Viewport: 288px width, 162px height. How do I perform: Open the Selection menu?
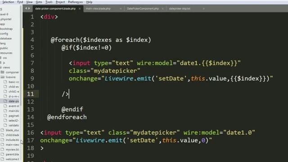click(x=8, y=2)
